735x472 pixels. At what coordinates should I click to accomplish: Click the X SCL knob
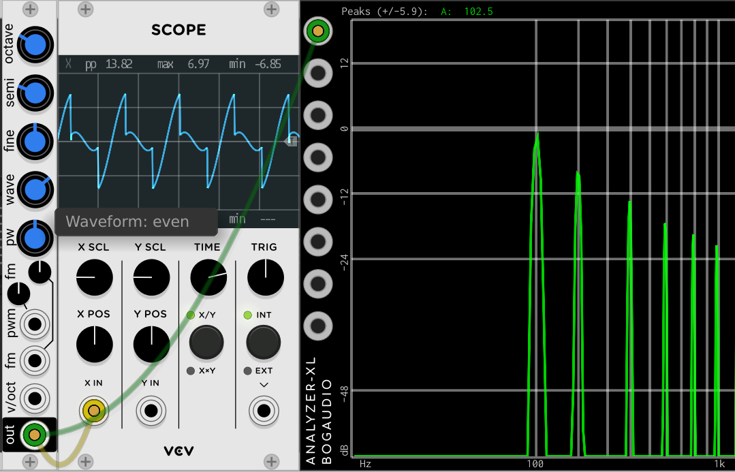tap(94, 279)
